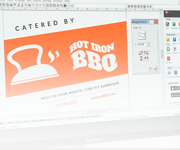
Task: Click the Cut scissors icon
Action: (x=22, y=5)
